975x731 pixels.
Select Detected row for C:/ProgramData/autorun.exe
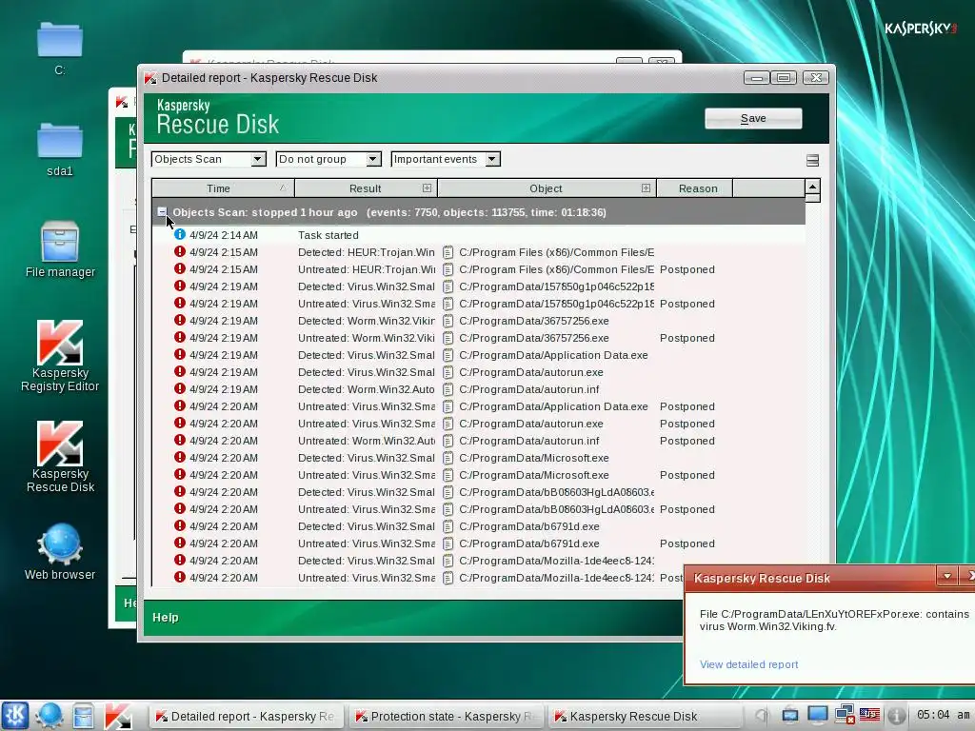(479, 372)
